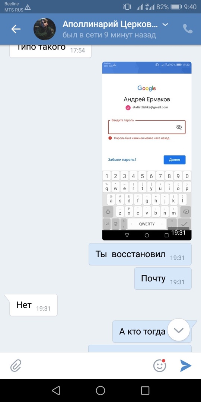Tap the back arrow in chat header

(16, 29)
